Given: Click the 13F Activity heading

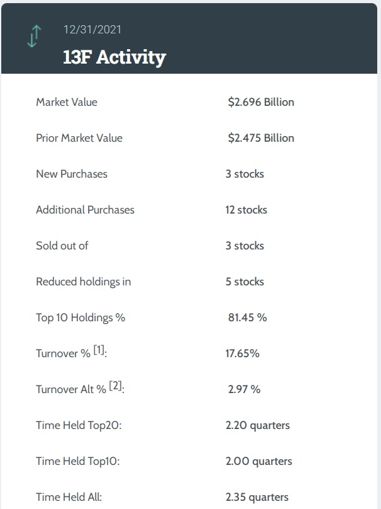Looking at the screenshot, I should [114, 57].
